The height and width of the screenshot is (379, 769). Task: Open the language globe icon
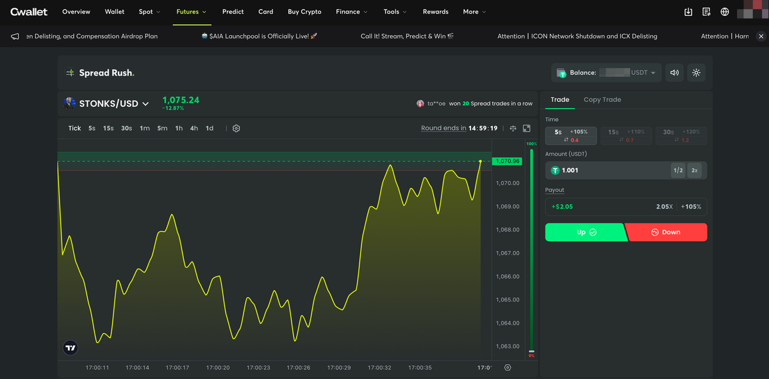pyautogui.click(x=725, y=12)
